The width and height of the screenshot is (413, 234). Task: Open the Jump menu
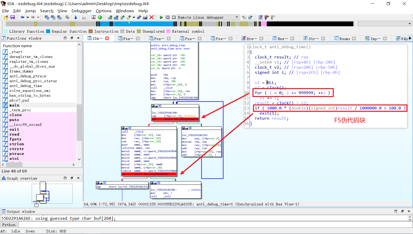click(30, 11)
